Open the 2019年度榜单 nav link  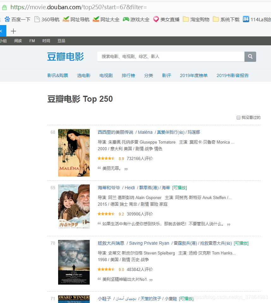[x=194, y=75]
